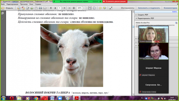Screen dimensions: 179x101
Task: Open the Просмотр menu
Action: pos(24,4)
